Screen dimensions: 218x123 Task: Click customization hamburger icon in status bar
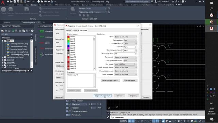pos(203,121)
